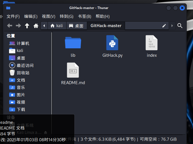Viewport: 193px width, 144px height.
Task: Click the download folder icon beside 下载
Action: (12, 109)
